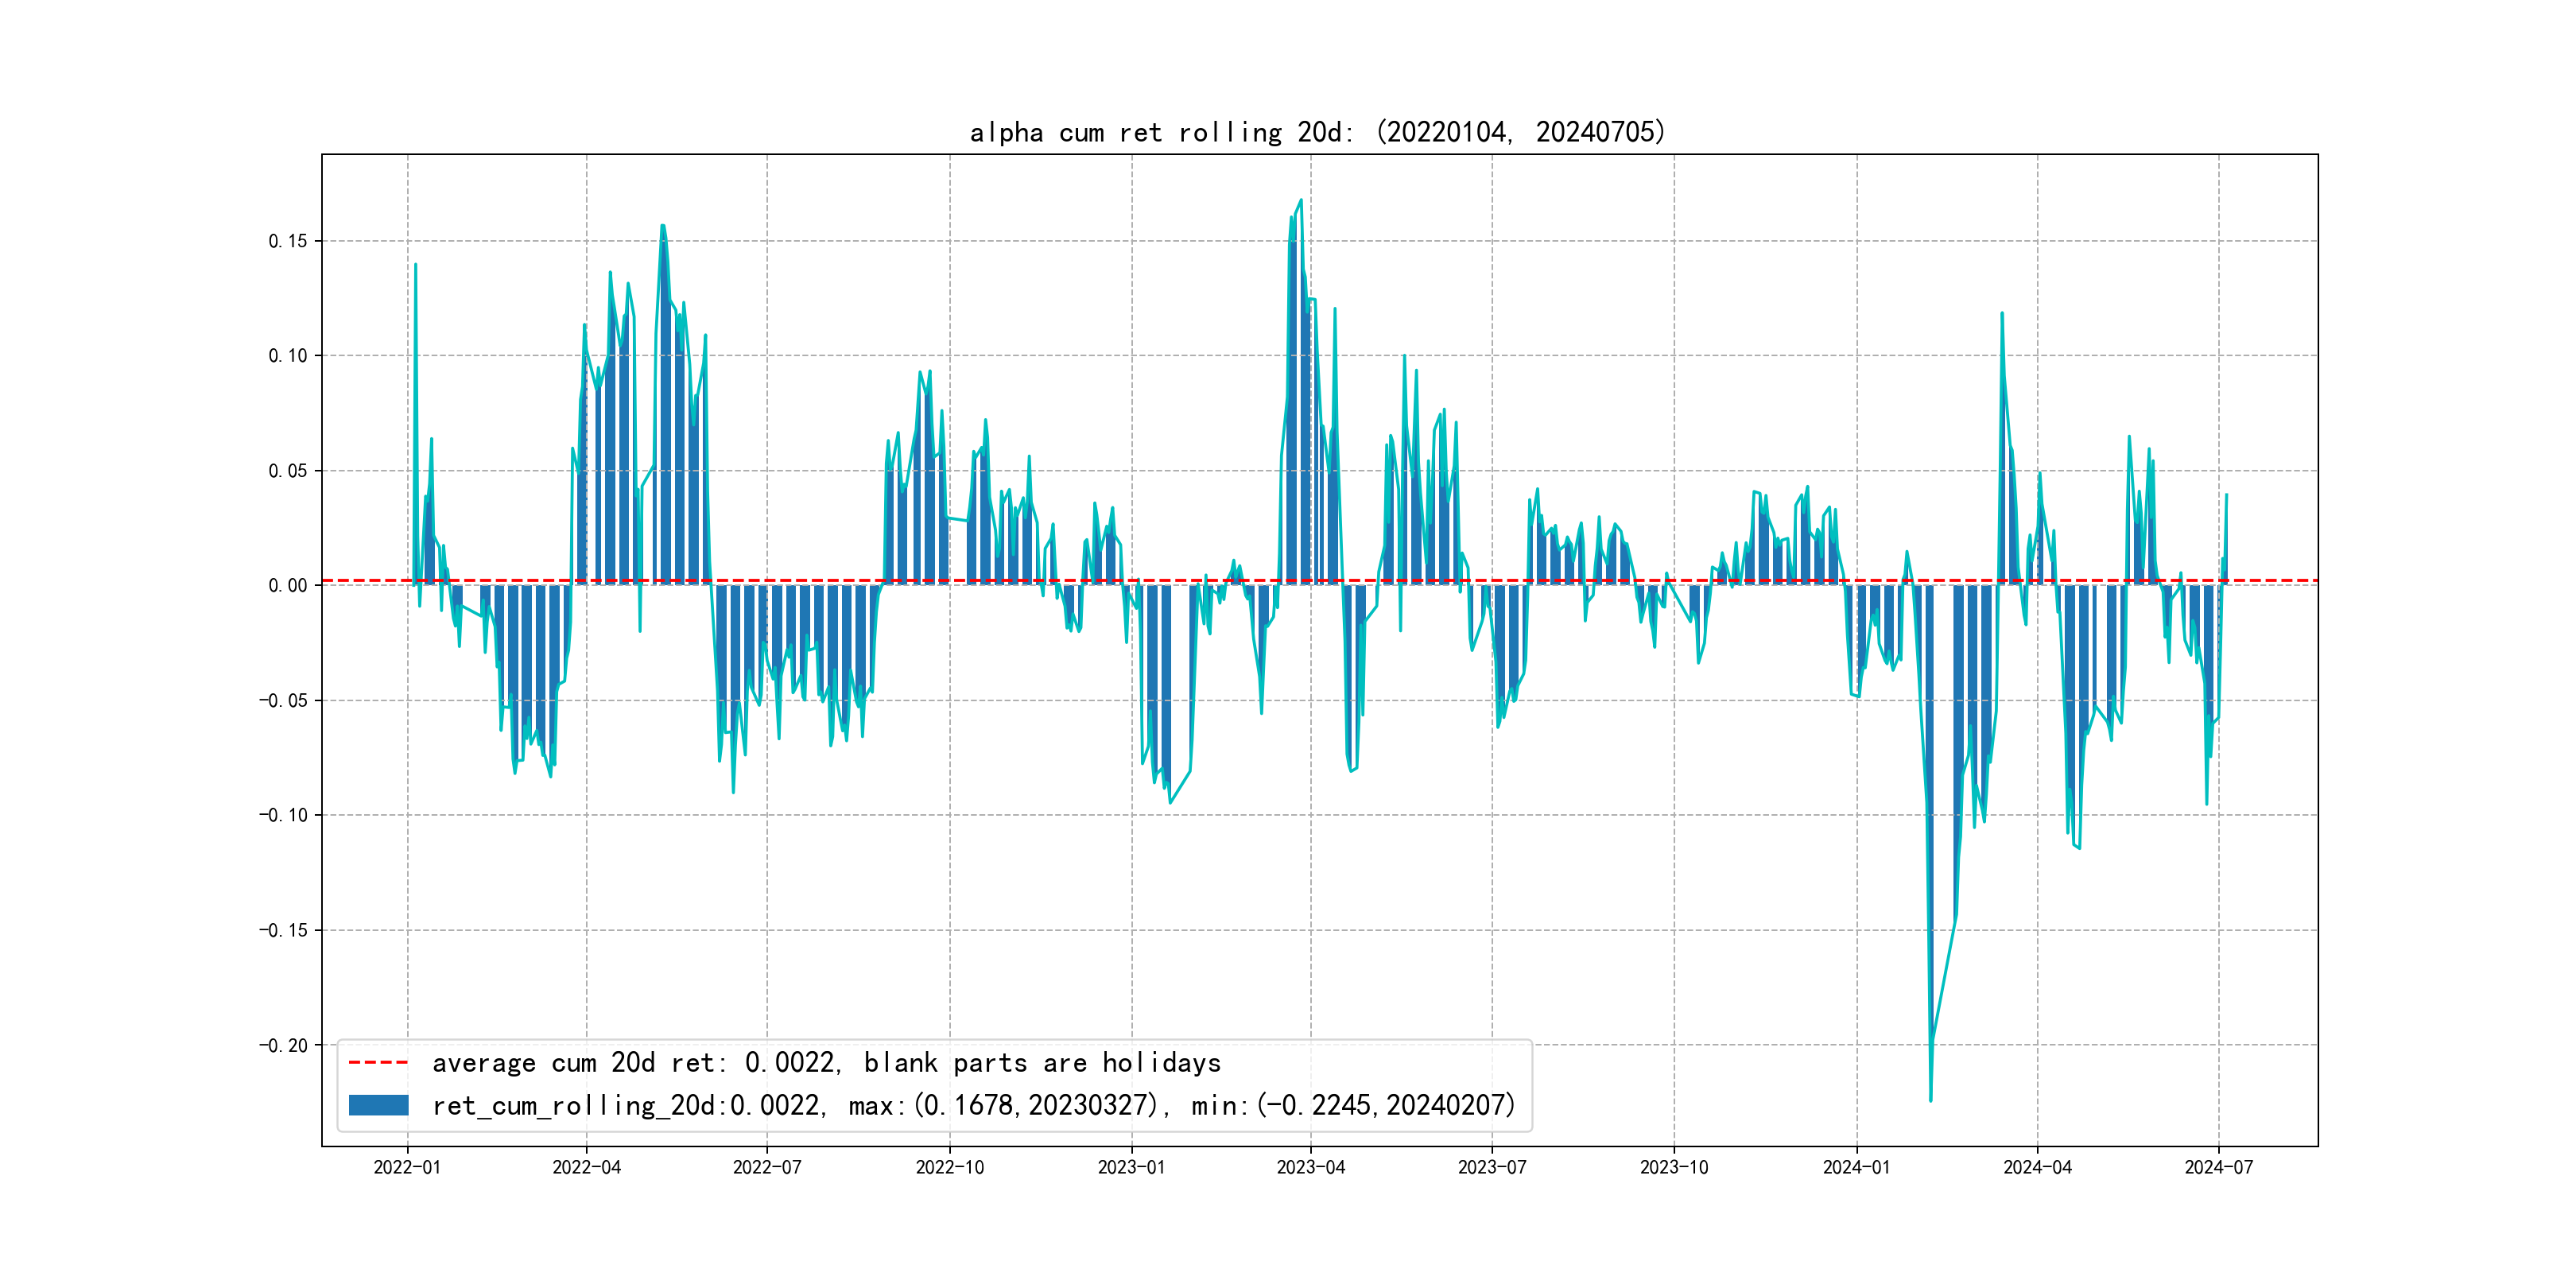This screenshot has width=2576, height=1288.
Task: Click the minimum trough point near 2024-02
Action: point(1930,1100)
